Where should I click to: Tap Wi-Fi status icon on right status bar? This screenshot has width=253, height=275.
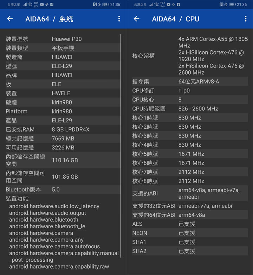pyautogui.click(x=157, y=4)
